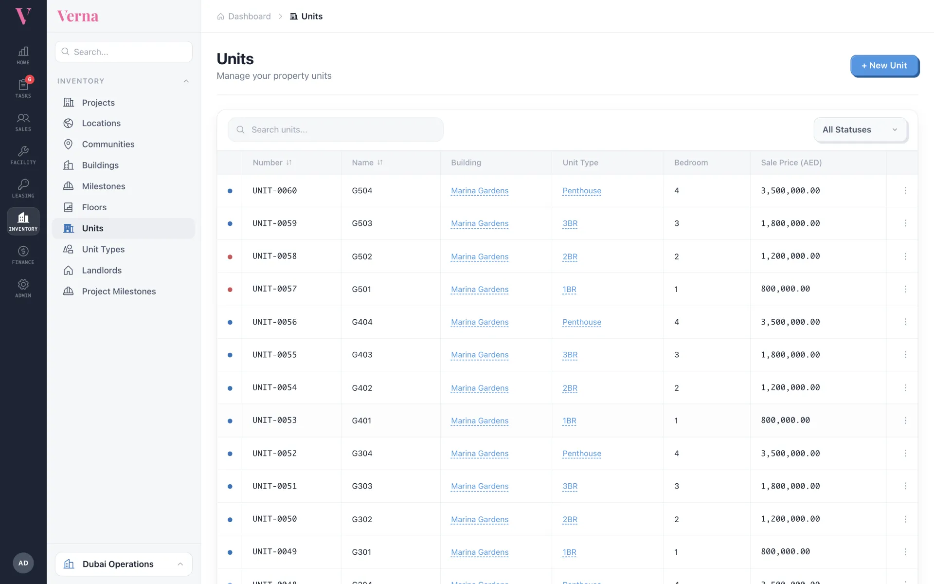This screenshot has width=934, height=584.
Task: Open the Admin gear icon
Action: [23, 288]
